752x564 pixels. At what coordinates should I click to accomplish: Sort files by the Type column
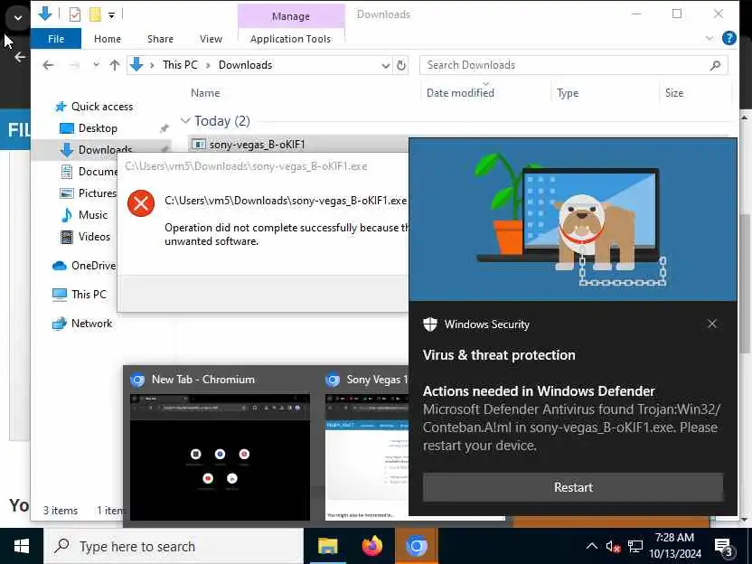point(568,93)
